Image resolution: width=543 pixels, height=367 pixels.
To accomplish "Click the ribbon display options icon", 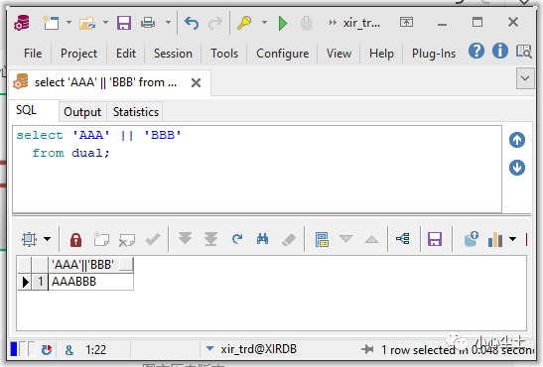I will pos(406,23).
